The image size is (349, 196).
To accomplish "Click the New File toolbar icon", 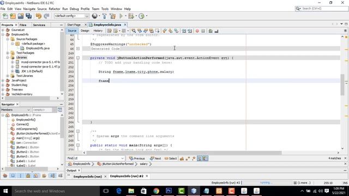I will click(5, 16).
